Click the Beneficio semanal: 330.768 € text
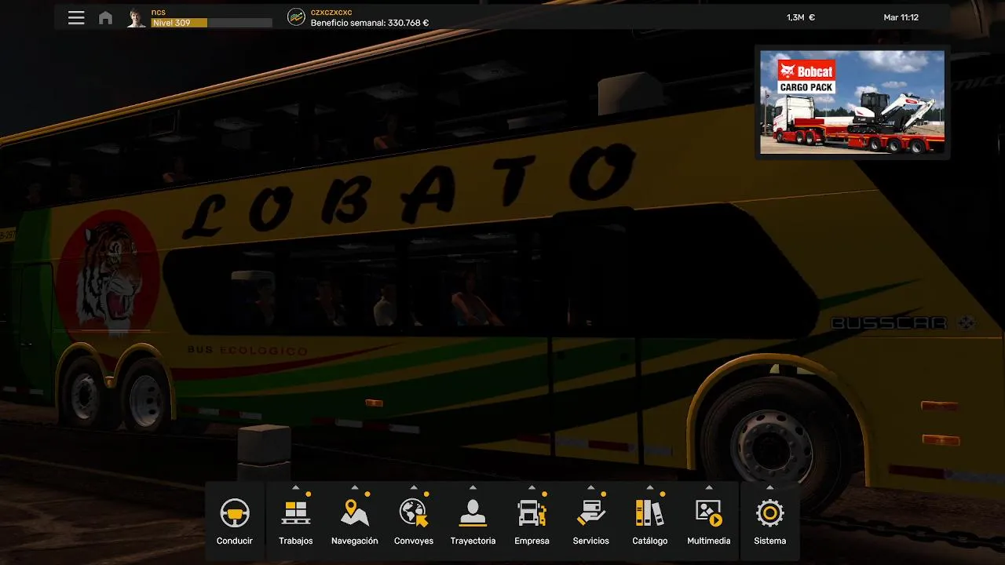Viewport: 1005px width, 565px height. [370, 23]
